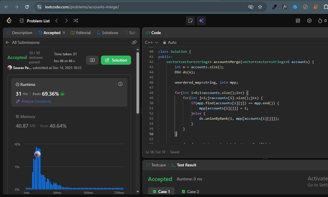Open the C++ language dropdown

151,42
